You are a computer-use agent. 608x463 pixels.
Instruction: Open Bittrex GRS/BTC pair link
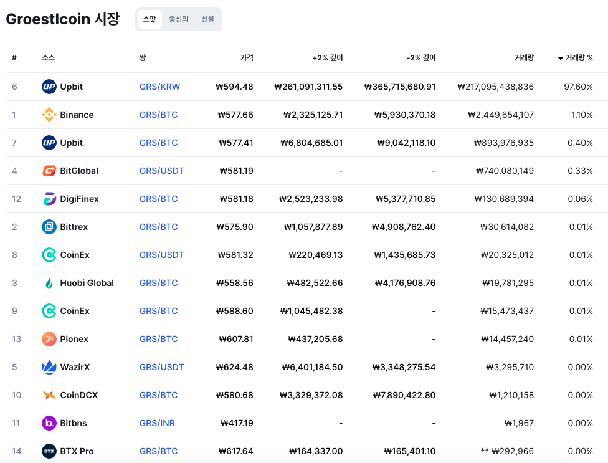[x=159, y=227]
